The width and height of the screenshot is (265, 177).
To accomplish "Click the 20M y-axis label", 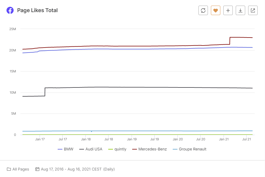I will (13, 50).
